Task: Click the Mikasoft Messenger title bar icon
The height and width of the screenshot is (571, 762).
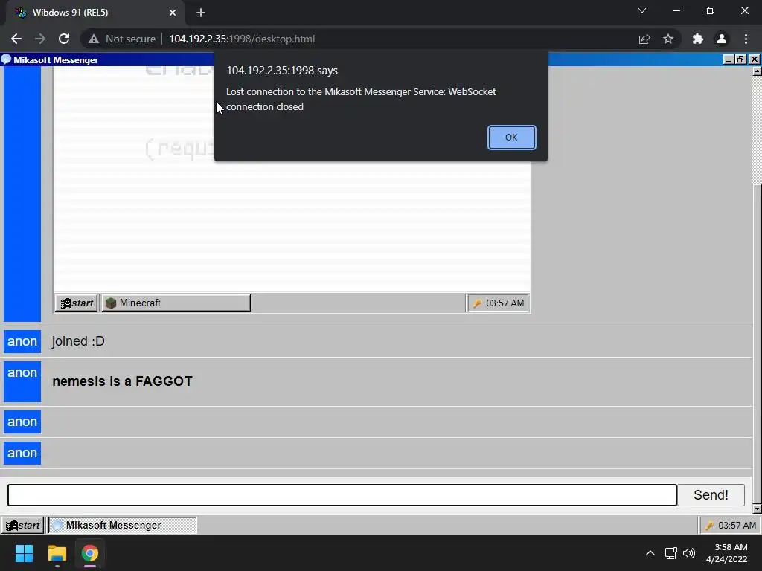Action: pyautogui.click(x=6, y=59)
